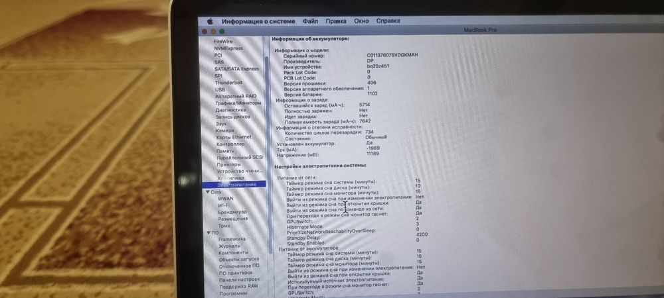Viewport: 664px width, 298px height.
Task: Select Программы in the sidebar
Action: click(233, 293)
